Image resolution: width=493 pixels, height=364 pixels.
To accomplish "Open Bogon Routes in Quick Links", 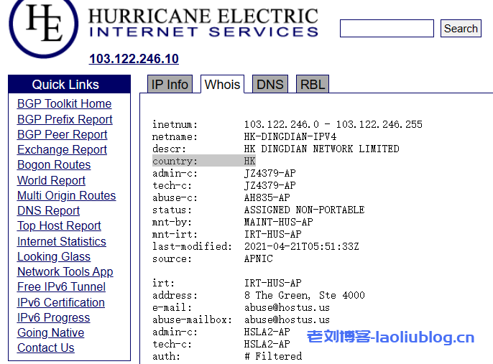I will (54, 165).
